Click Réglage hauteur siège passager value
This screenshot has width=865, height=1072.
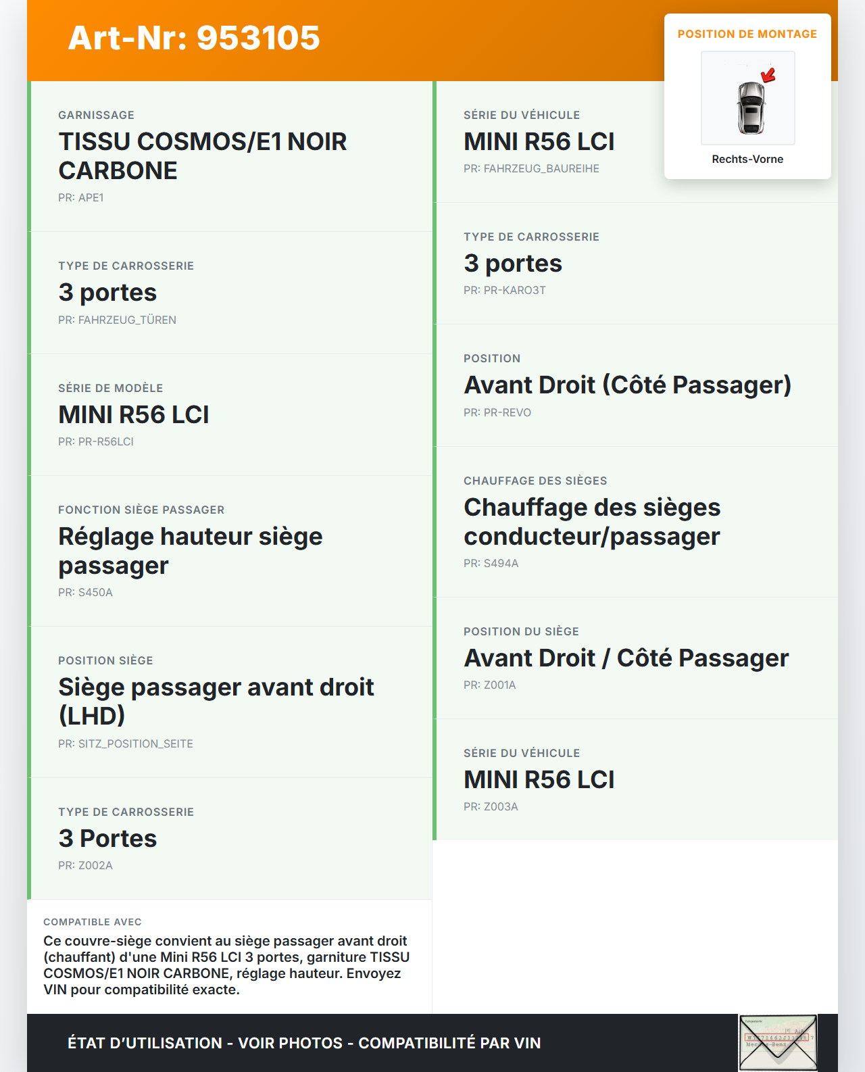pyautogui.click(x=190, y=551)
